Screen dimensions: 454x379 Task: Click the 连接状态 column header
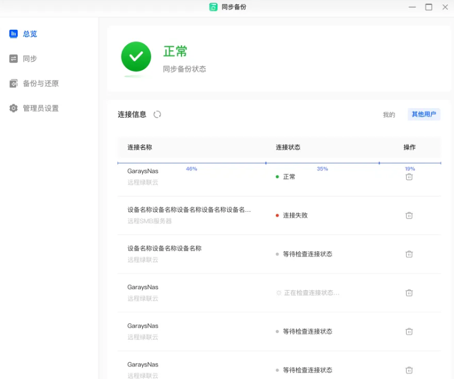(288, 147)
